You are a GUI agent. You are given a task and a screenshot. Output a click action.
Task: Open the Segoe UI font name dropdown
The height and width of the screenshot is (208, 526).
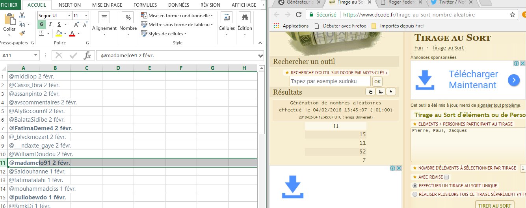[69, 16]
